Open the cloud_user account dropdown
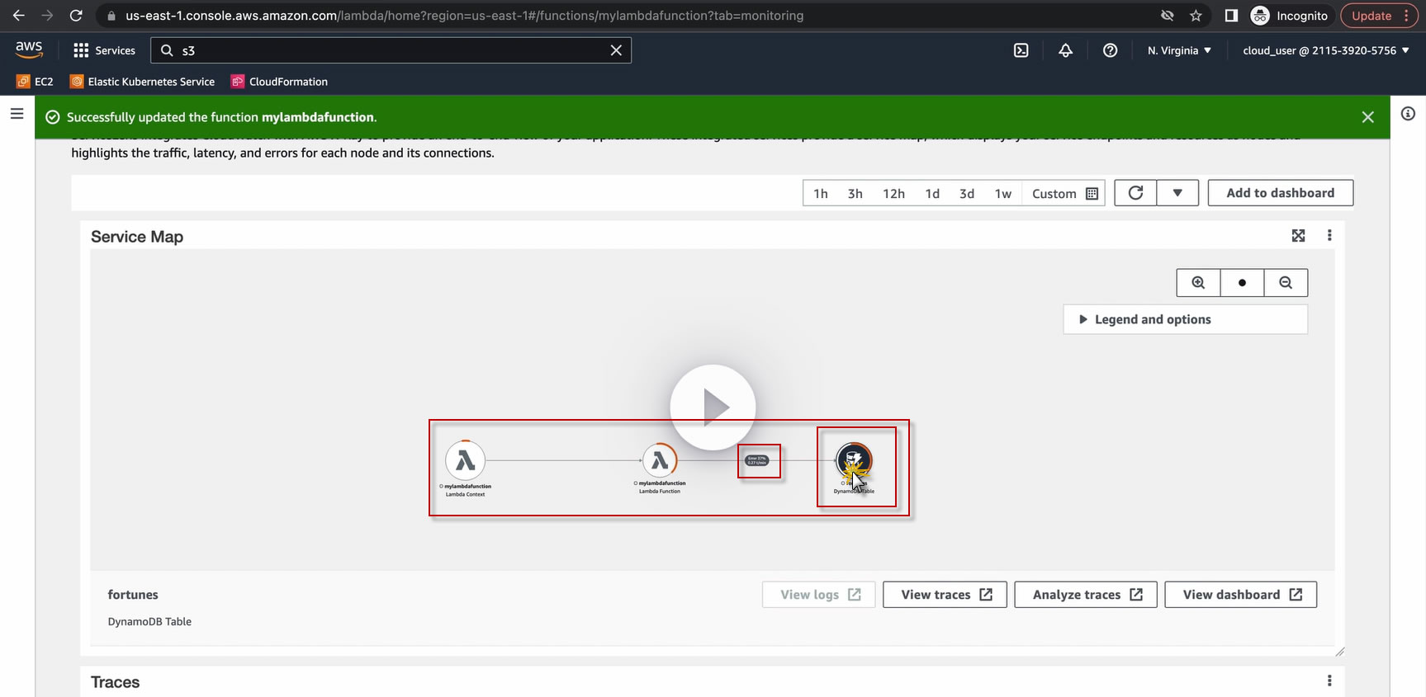This screenshot has height=697, width=1426. 1326,50
